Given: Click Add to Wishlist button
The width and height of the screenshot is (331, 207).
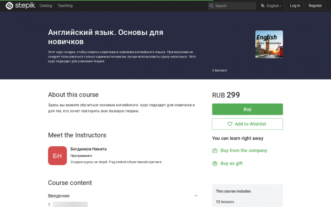Looking at the screenshot, I should pyautogui.click(x=247, y=124).
